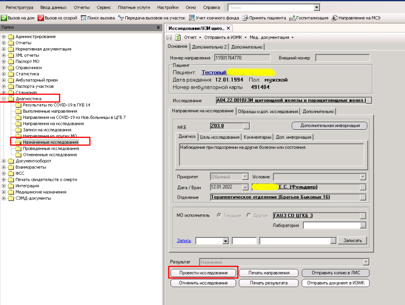Open the doctor (Врач) lookup ellipsis button
Viewport: 405px width, 305px height.
363,187
